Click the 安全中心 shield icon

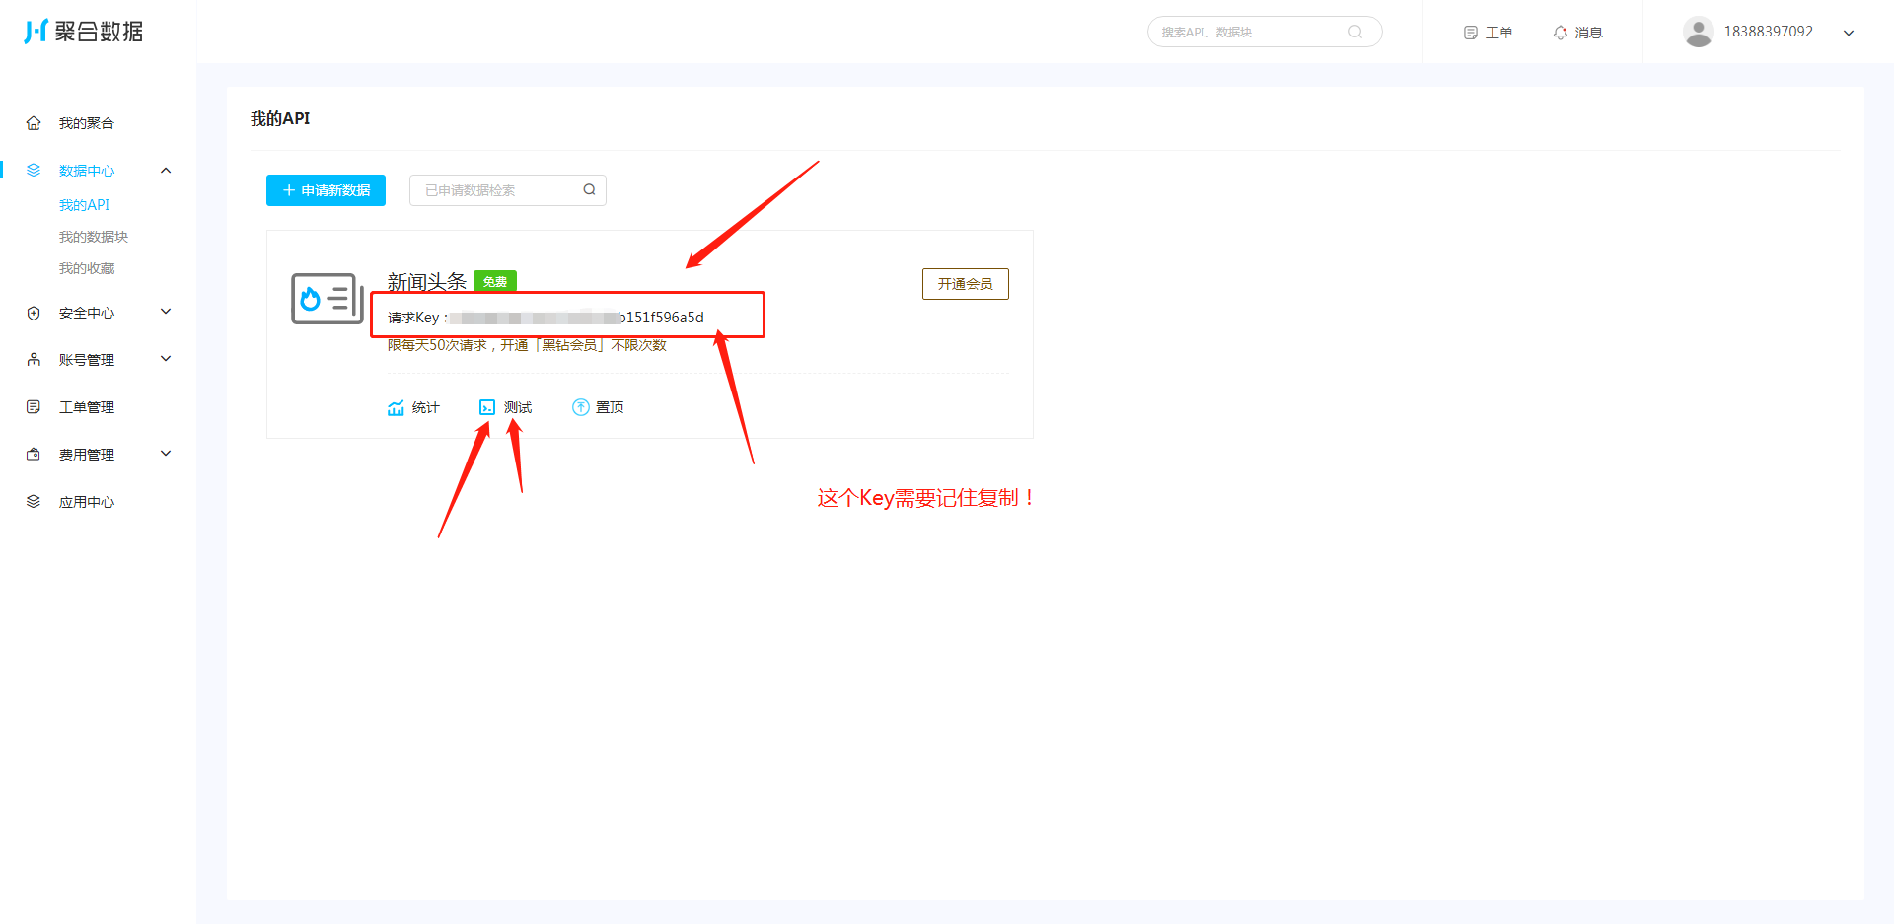point(34,313)
